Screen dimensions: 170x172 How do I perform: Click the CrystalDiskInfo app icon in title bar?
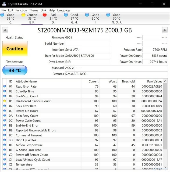point(3,4)
